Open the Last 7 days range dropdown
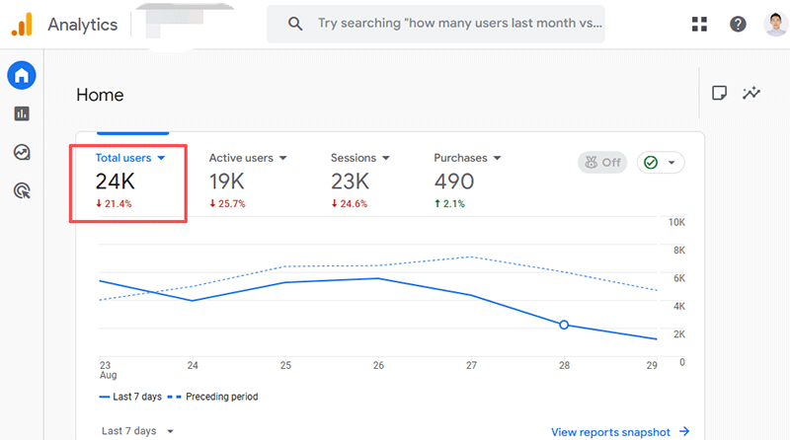The width and height of the screenshot is (790, 440). 138,431
